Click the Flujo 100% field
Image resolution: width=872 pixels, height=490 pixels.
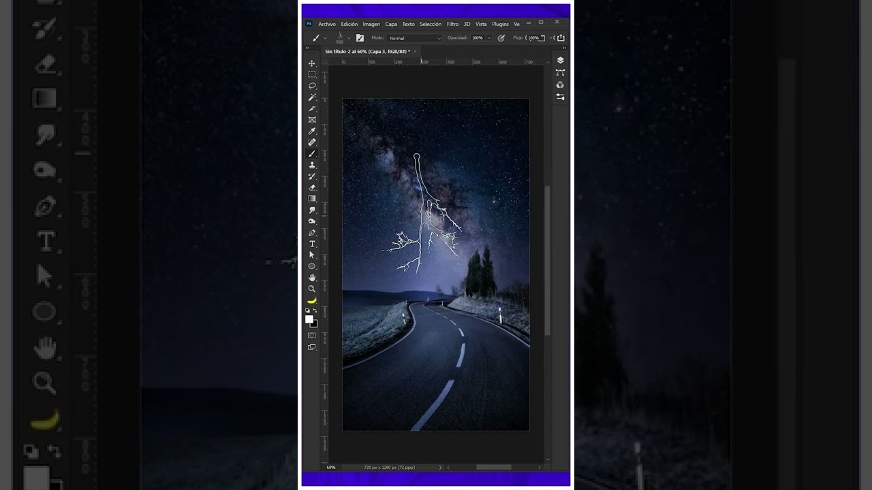pos(533,38)
